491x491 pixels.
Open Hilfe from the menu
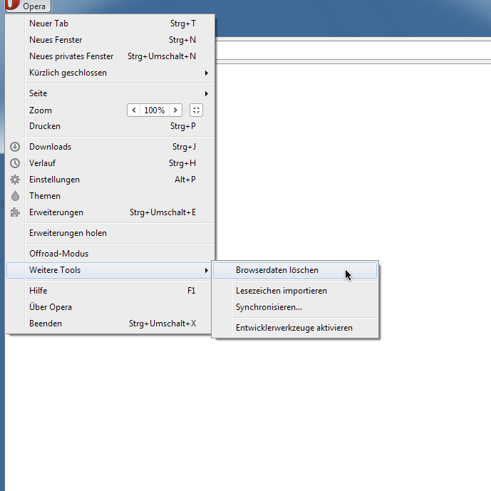click(x=110, y=291)
